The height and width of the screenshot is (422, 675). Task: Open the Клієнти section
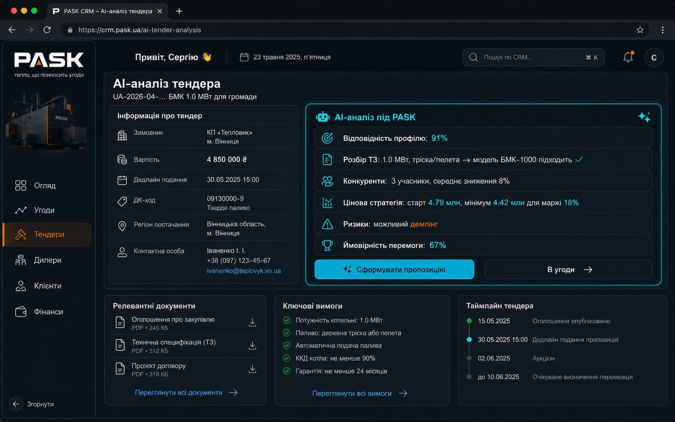pyautogui.click(x=47, y=286)
